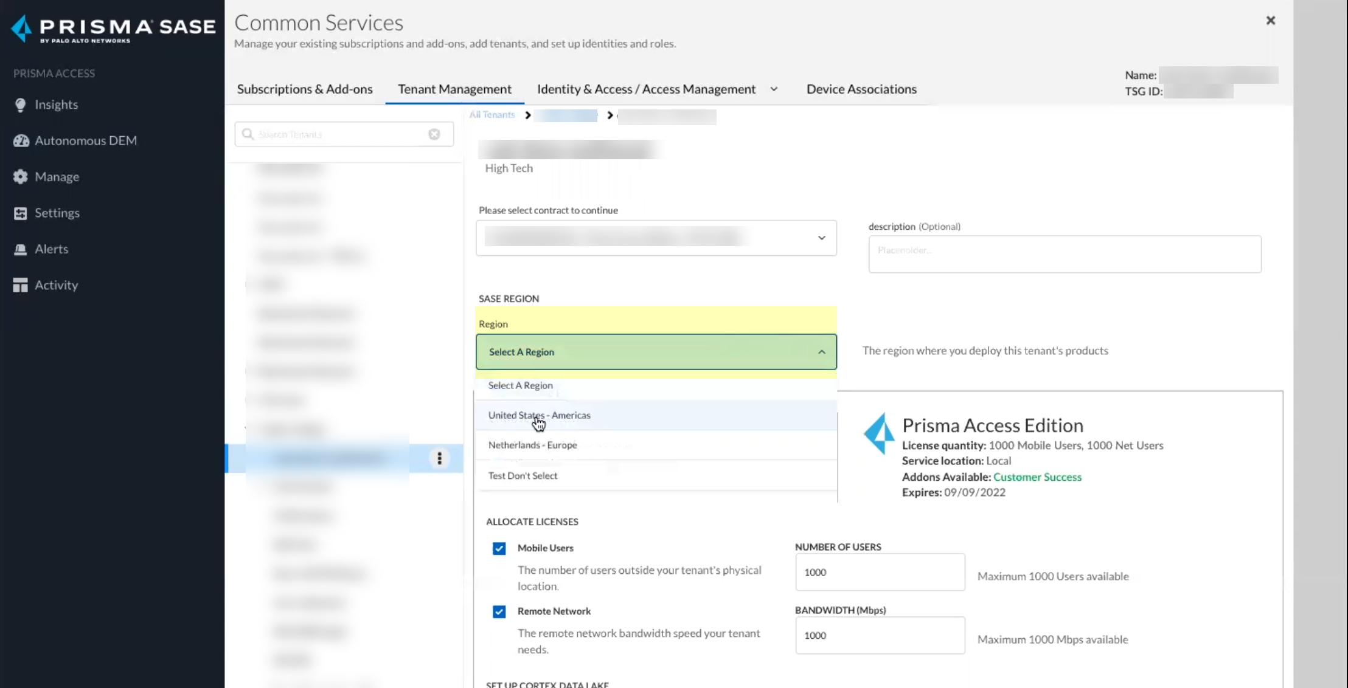Click the Activity dashboard icon

pyautogui.click(x=21, y=285)
